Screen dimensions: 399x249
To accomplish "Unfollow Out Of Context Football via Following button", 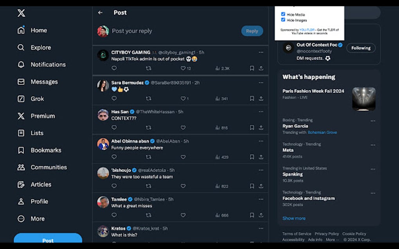I will click(361, 48).
